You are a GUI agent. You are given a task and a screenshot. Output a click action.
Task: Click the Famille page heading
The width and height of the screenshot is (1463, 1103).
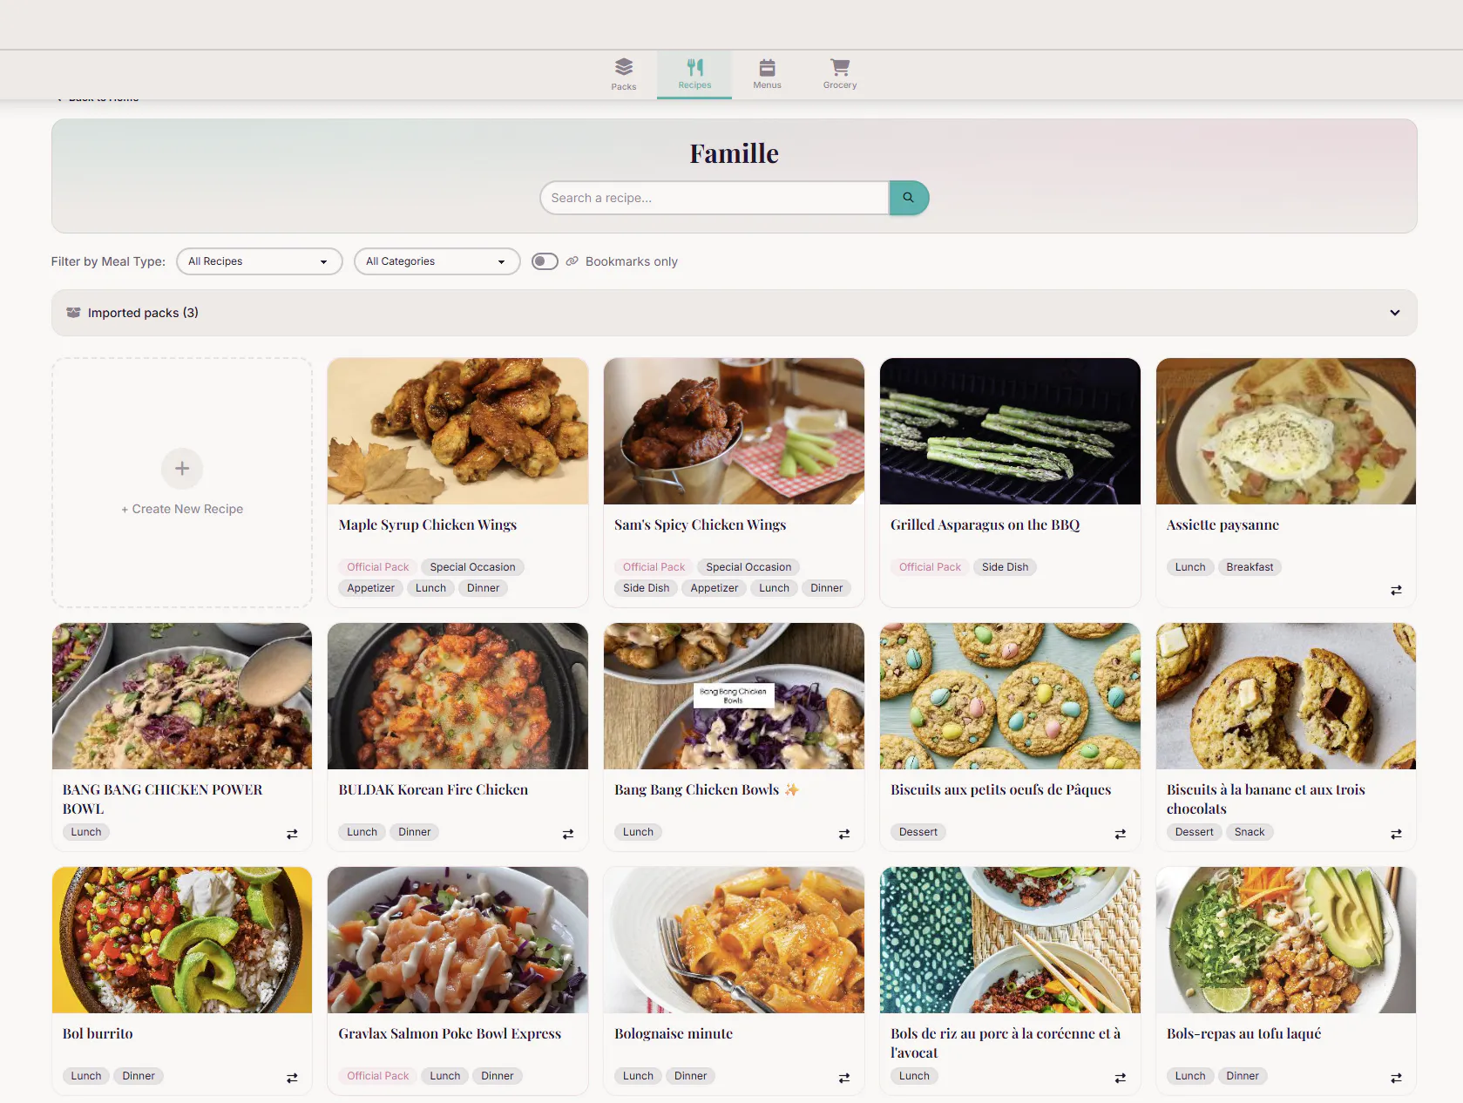click(x=734, y=153)
